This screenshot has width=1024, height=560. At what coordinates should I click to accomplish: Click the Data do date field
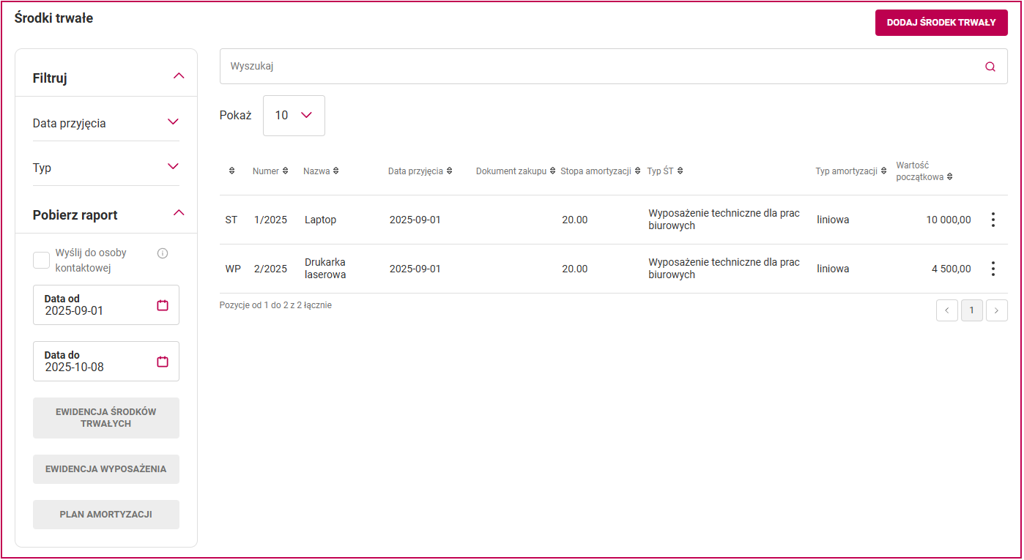106,362
